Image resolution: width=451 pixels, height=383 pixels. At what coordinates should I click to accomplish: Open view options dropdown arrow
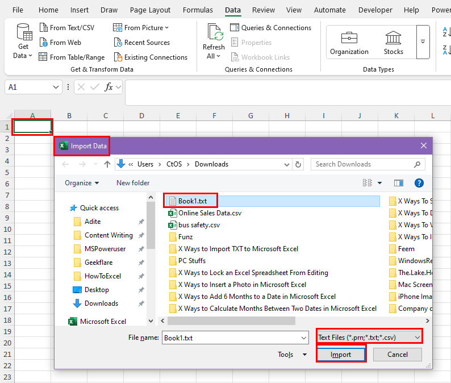click(379, 183)
